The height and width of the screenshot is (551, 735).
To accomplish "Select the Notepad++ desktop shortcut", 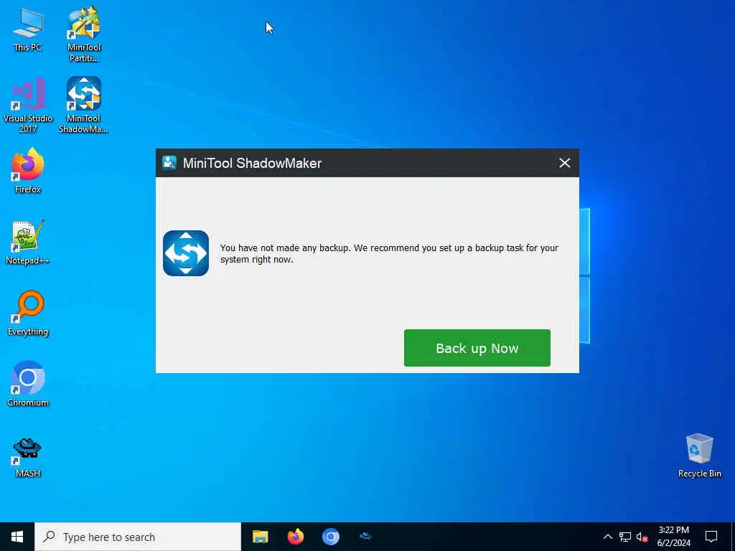I will 28,242.
